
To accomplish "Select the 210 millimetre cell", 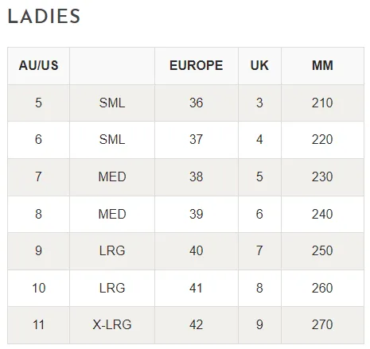I will 322,103.
